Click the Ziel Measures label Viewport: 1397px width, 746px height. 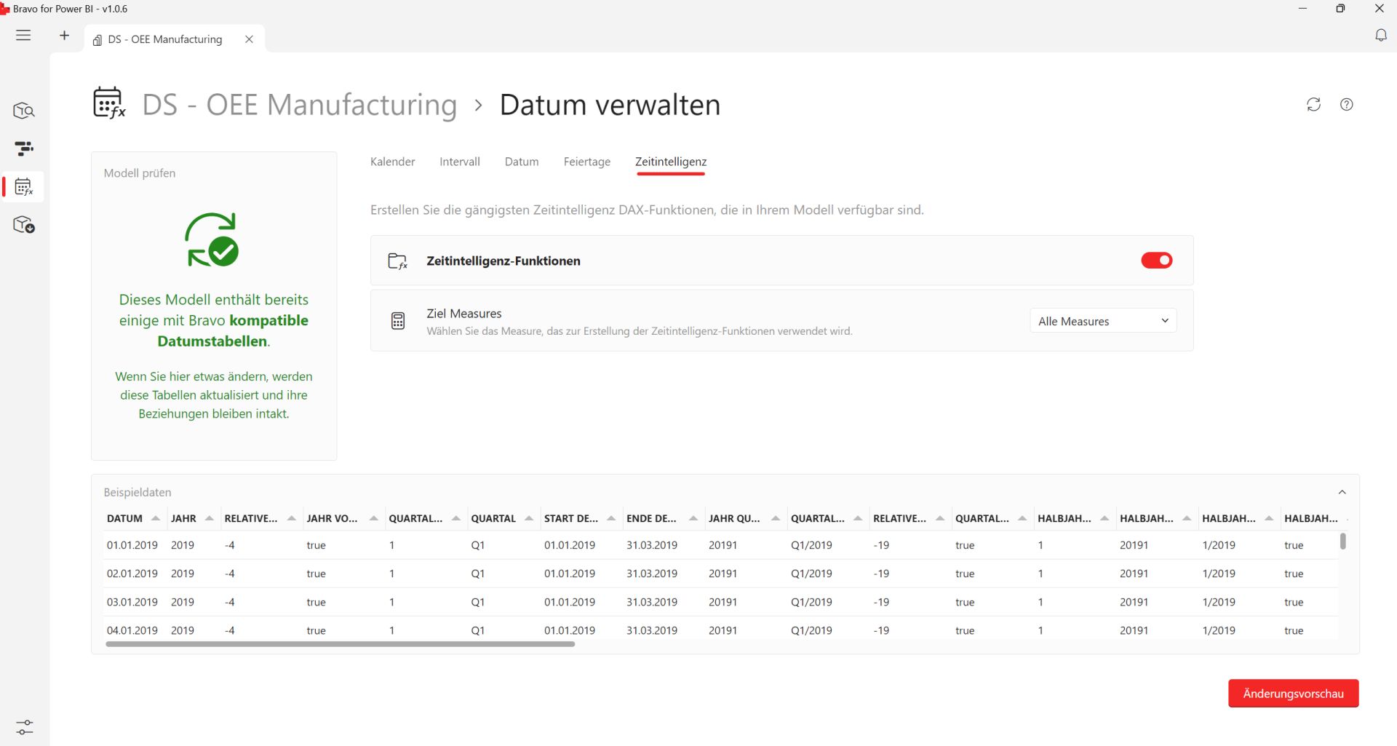coord(464,314)
